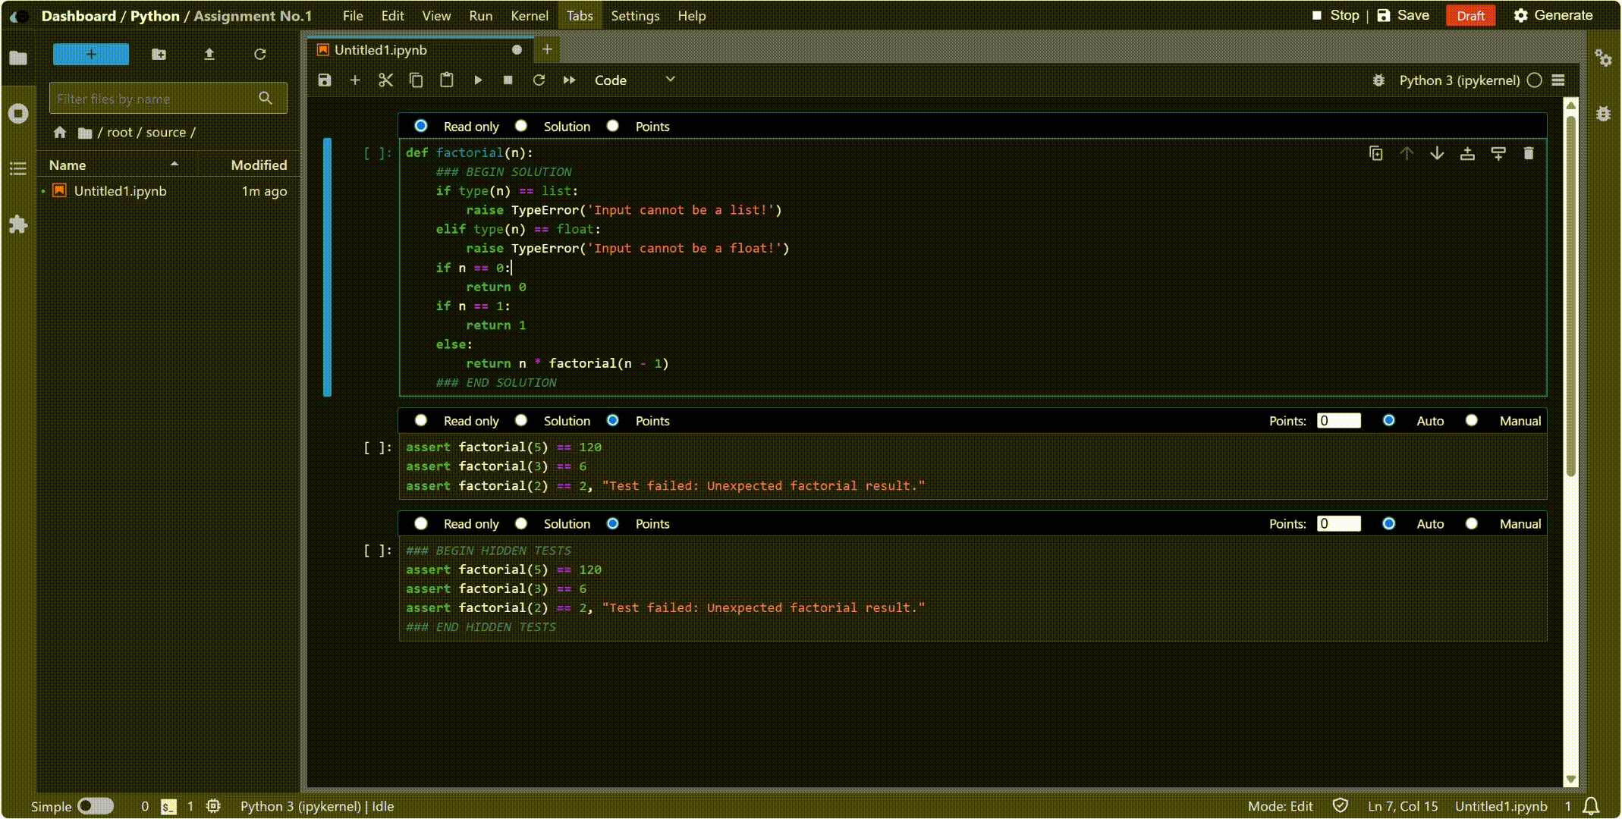
Task: Select Read only for the factorial definition cell
Action: point(421,126)
